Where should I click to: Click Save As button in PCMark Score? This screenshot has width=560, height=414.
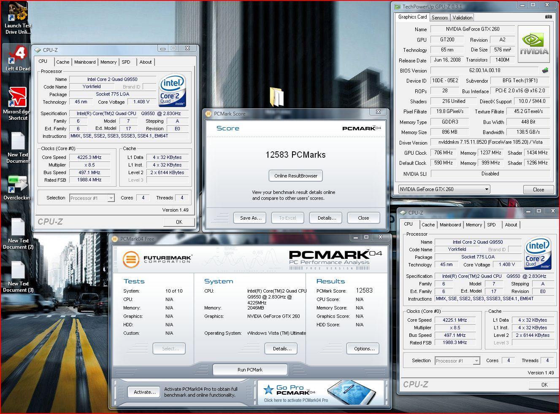tap(251, 218)
